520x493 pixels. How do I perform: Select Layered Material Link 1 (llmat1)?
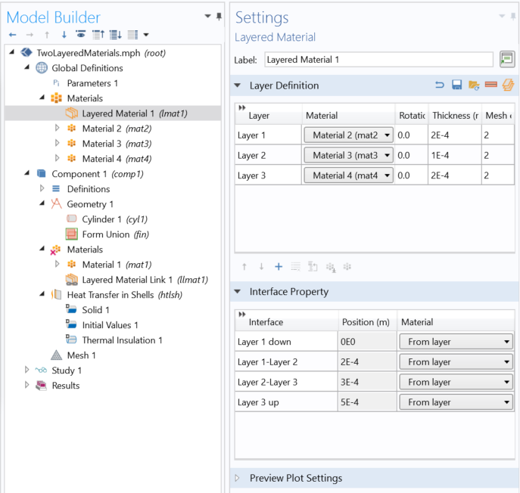(x=145, y=280)
